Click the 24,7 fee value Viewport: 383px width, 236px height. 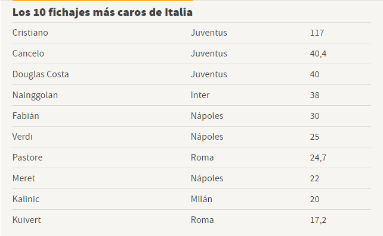pyautogui.click(x=318, y=158)
